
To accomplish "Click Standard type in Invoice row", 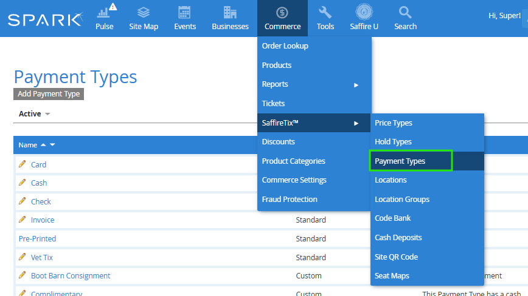I will point(310,220).
